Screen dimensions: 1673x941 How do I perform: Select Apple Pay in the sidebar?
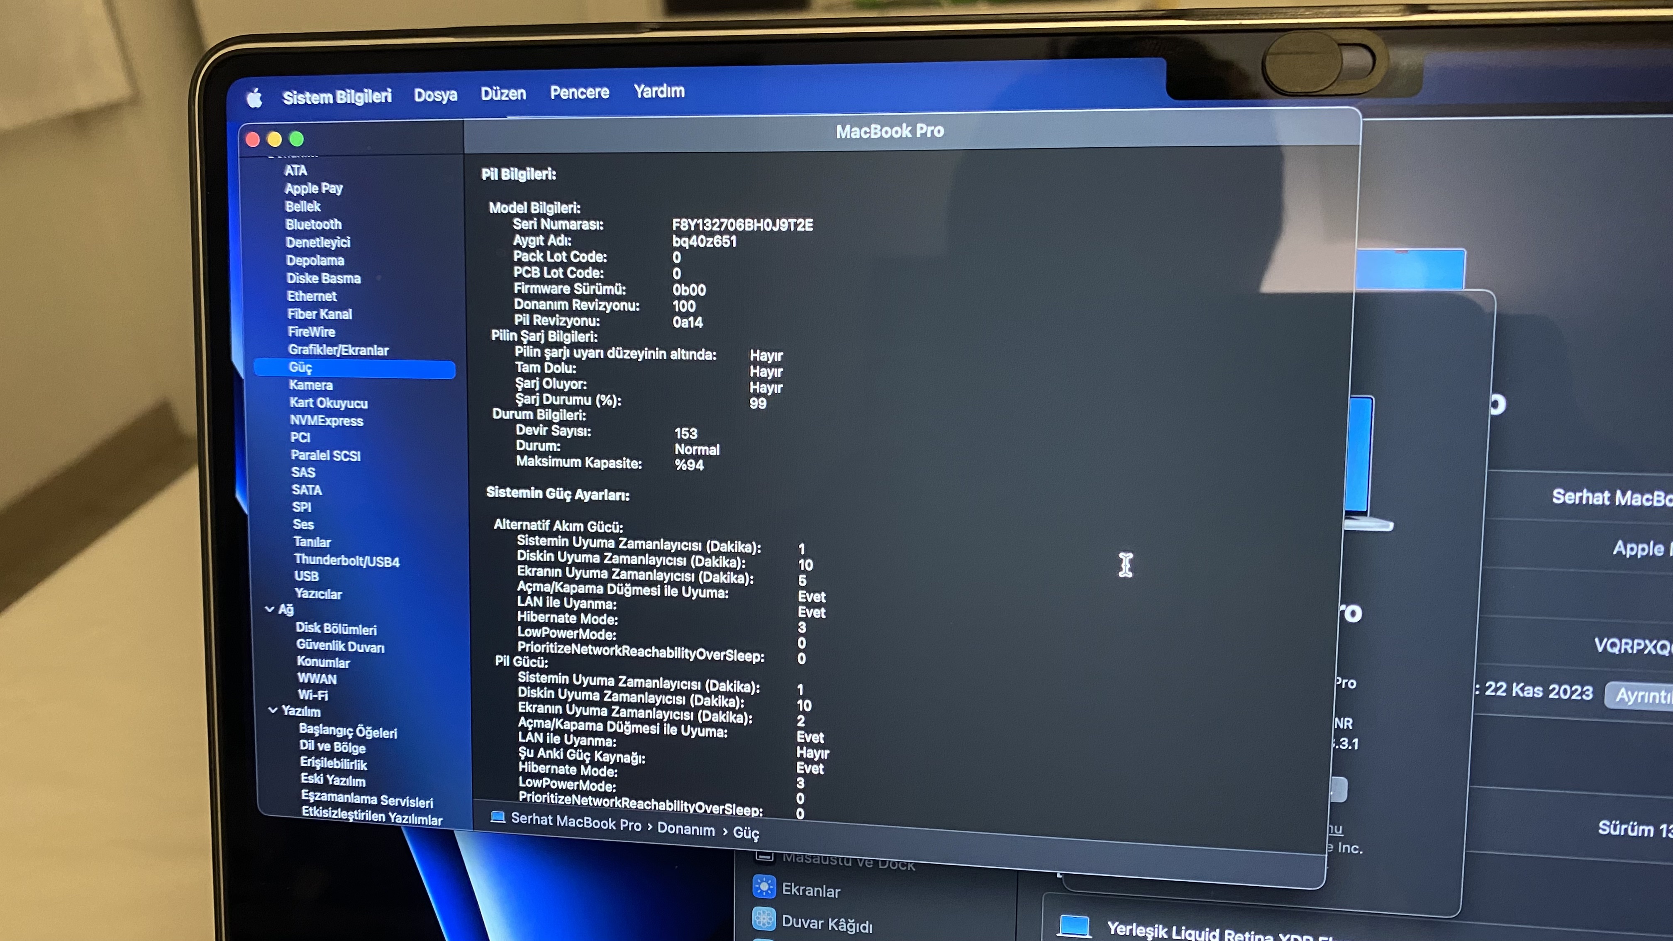314,188
